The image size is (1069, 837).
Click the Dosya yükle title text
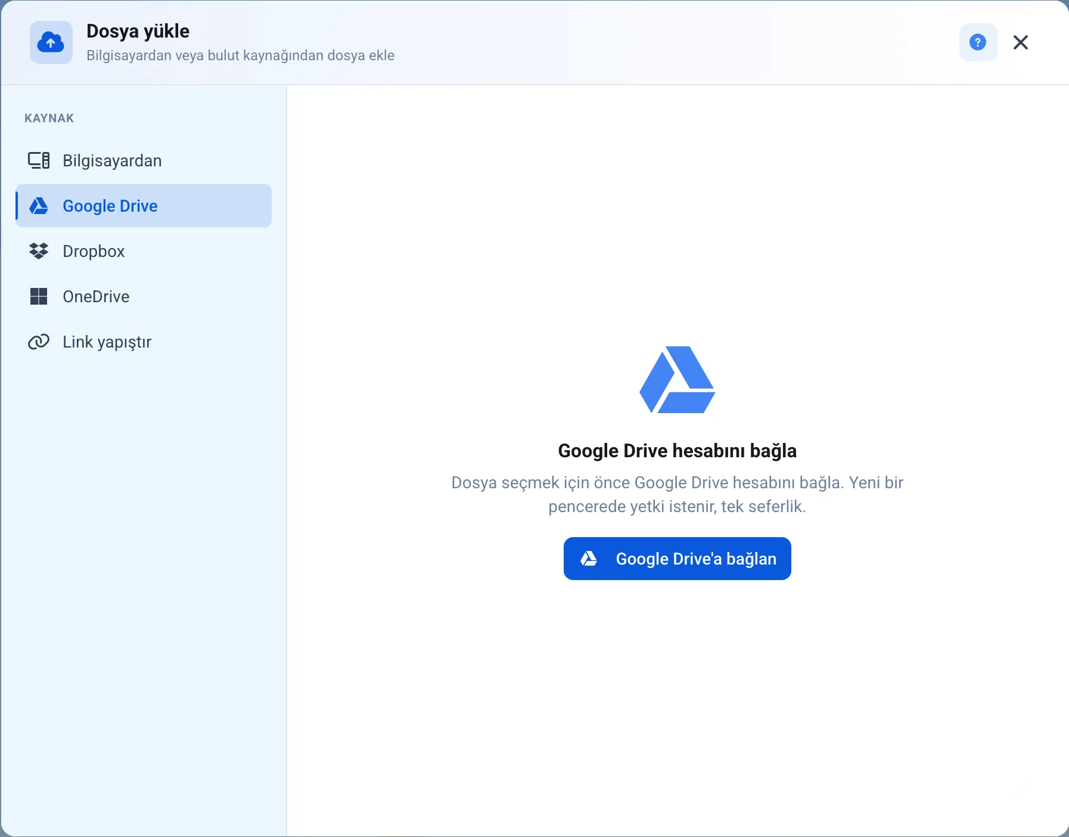pyautogui.click(x=138, y=31)
